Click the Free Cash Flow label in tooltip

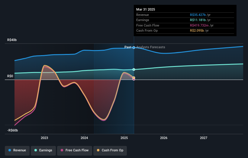(x=148, y=25)
